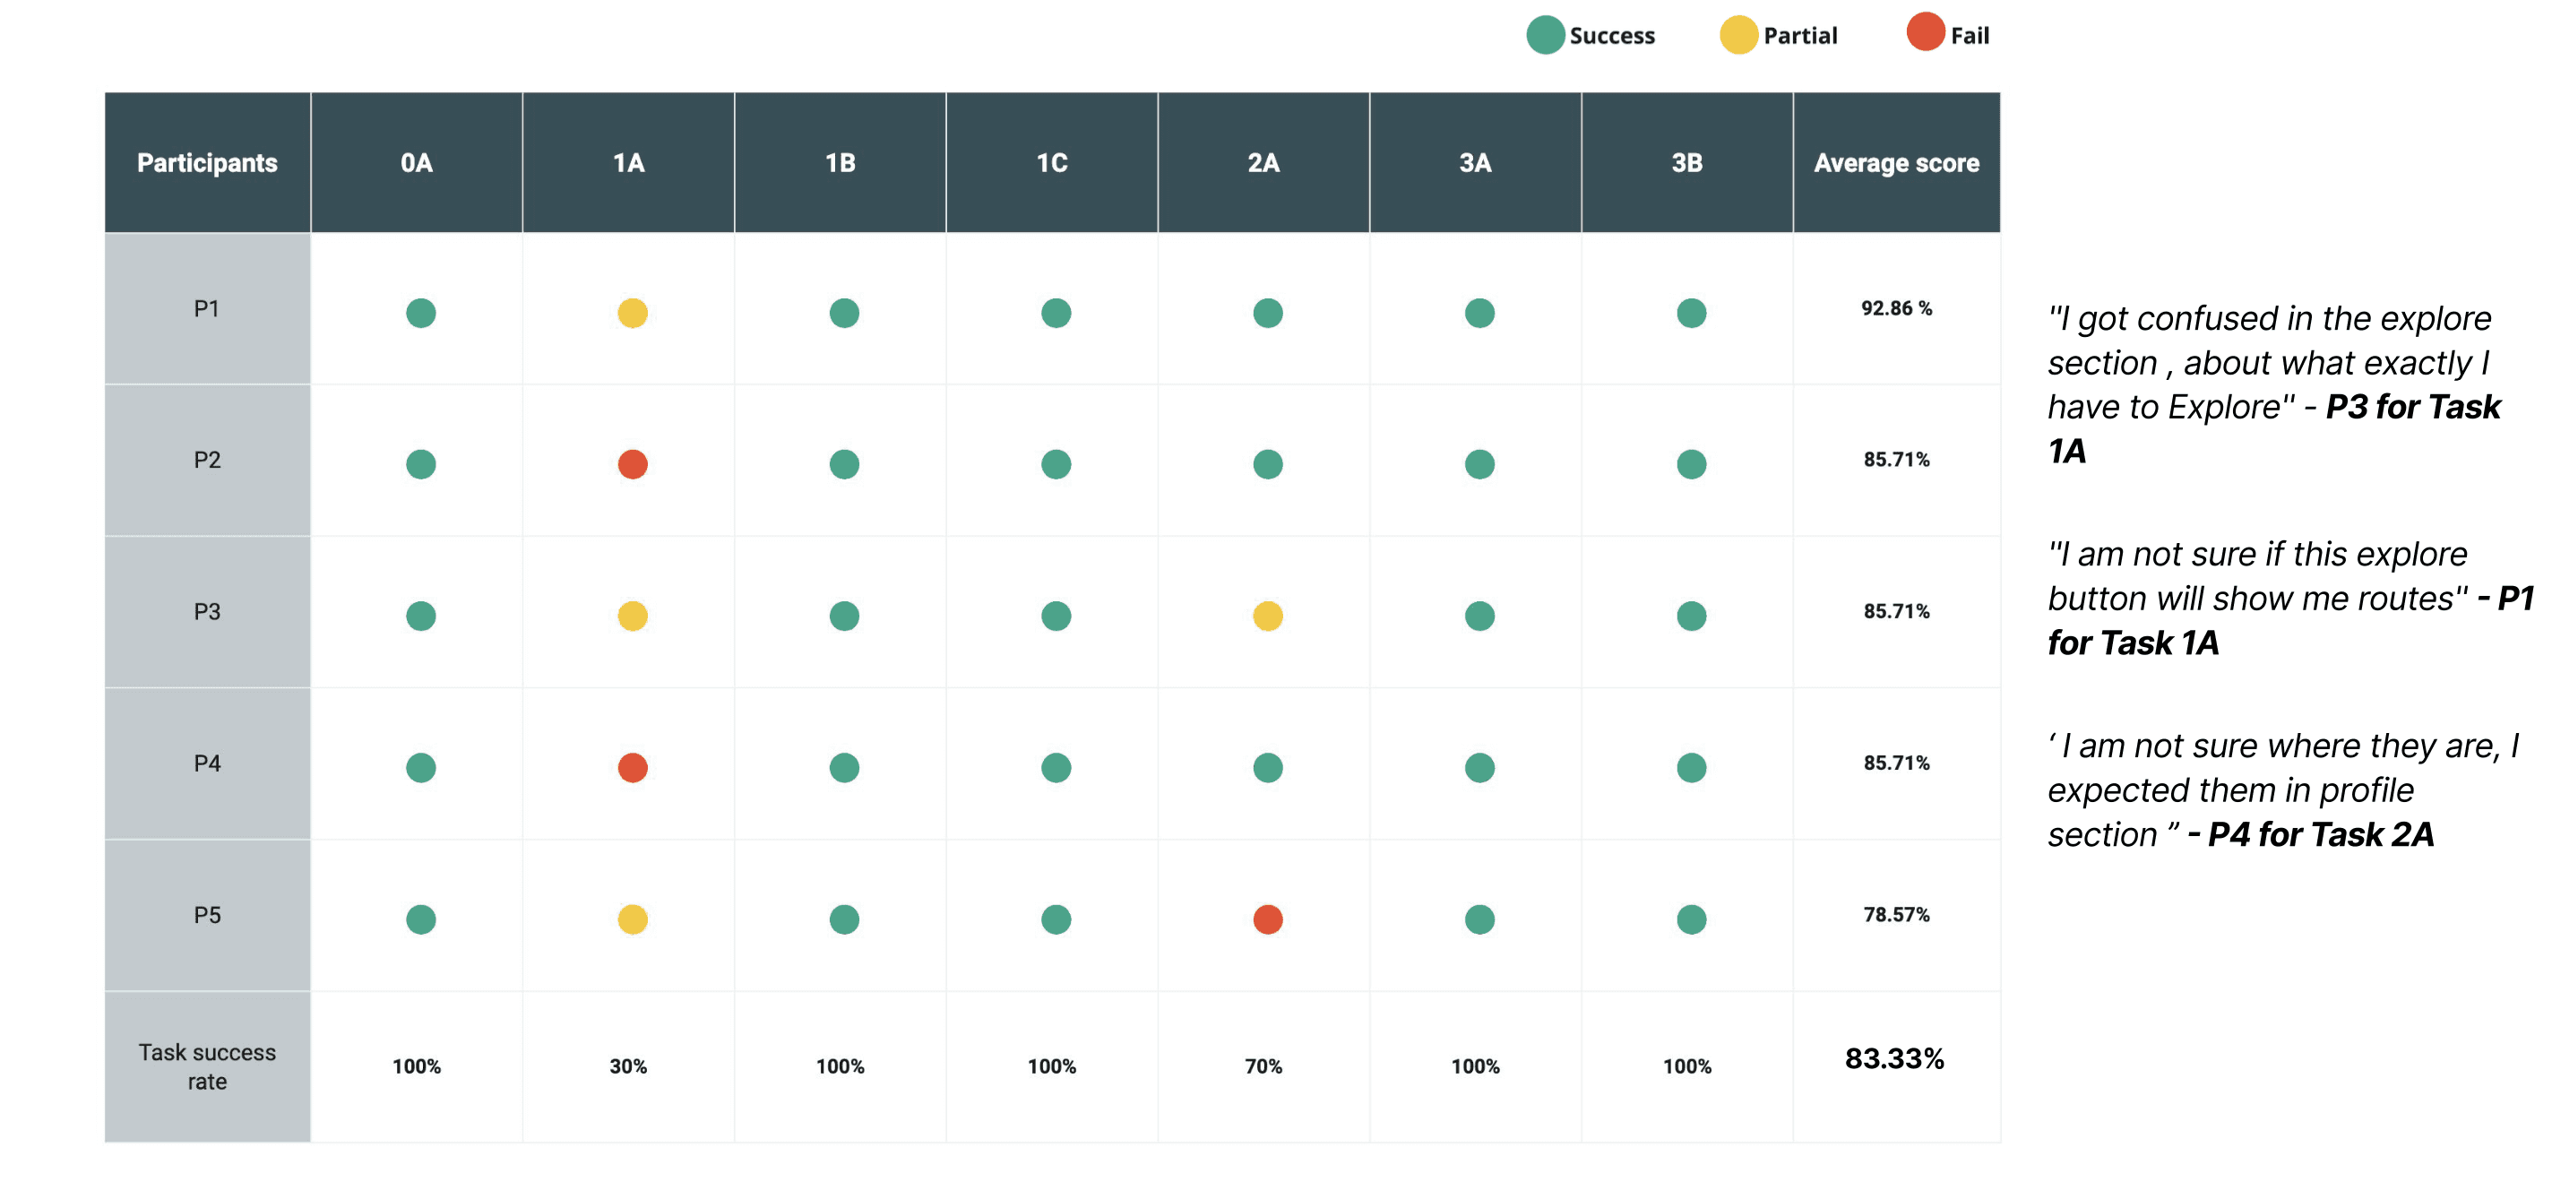Select the Task success rate row label
2552x1199 pixels.
pyautogui.click(x=207, y=1066)
